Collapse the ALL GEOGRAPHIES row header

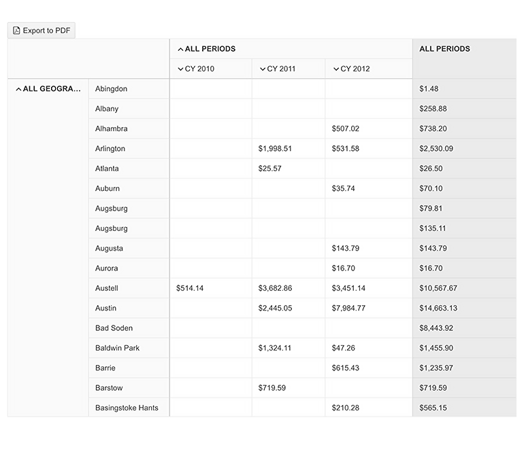(x=18, y=89)
